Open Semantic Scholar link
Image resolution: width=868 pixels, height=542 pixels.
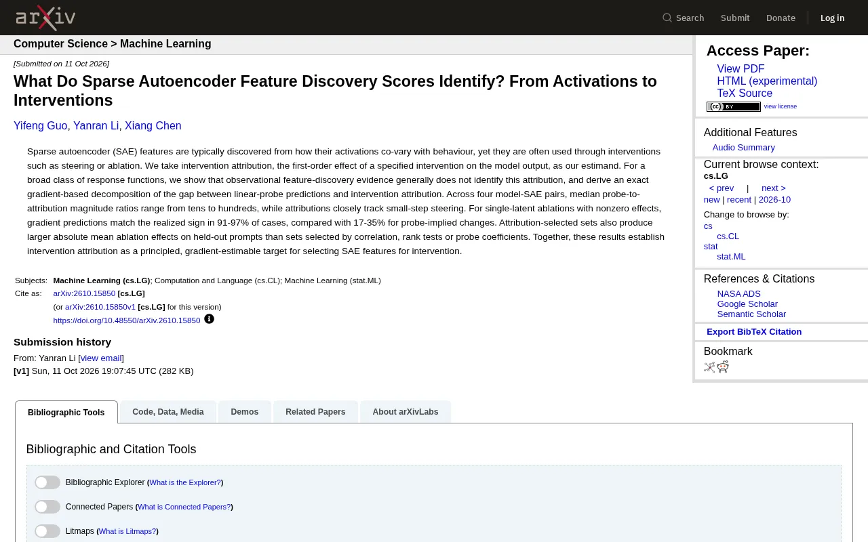click(x=751, y=314)
